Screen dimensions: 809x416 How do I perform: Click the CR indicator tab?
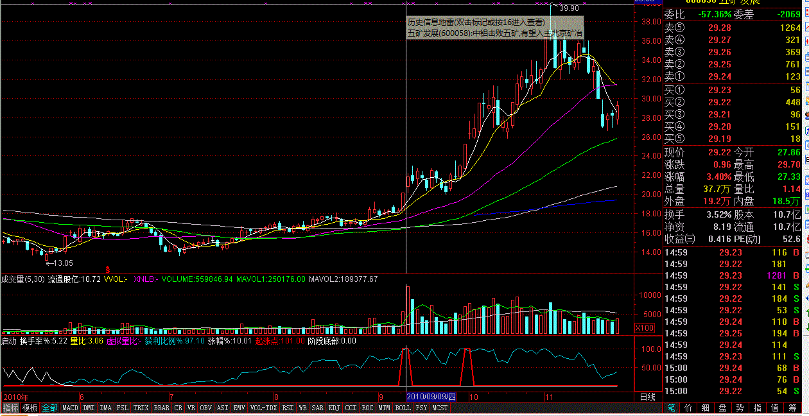tap(178, 408)
